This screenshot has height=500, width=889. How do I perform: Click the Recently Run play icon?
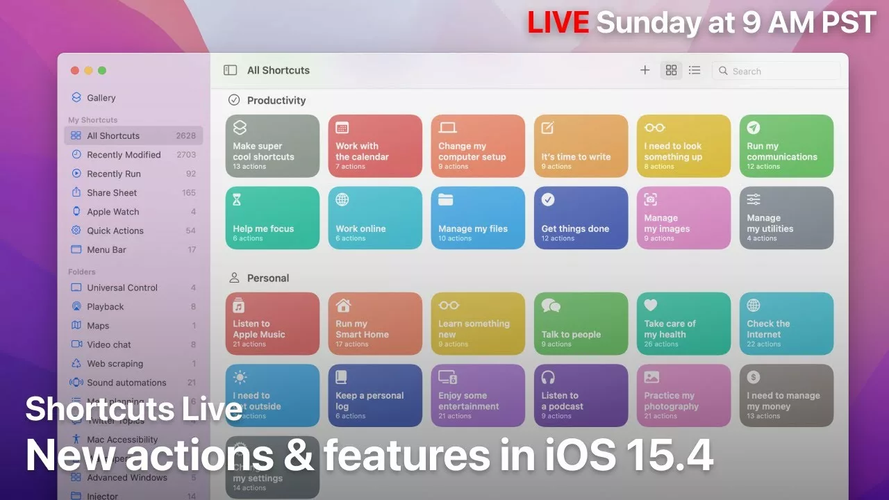tap(76, 174)
